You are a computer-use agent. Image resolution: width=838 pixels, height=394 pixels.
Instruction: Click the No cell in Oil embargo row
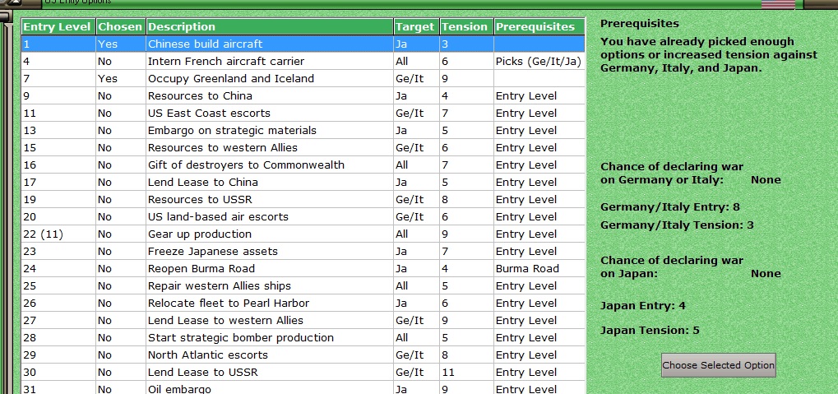[121, 387]
